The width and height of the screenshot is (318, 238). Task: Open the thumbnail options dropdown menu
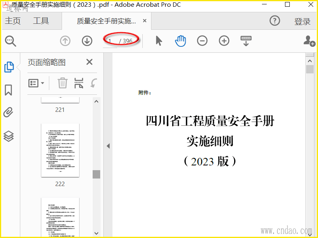coord(36,83)
